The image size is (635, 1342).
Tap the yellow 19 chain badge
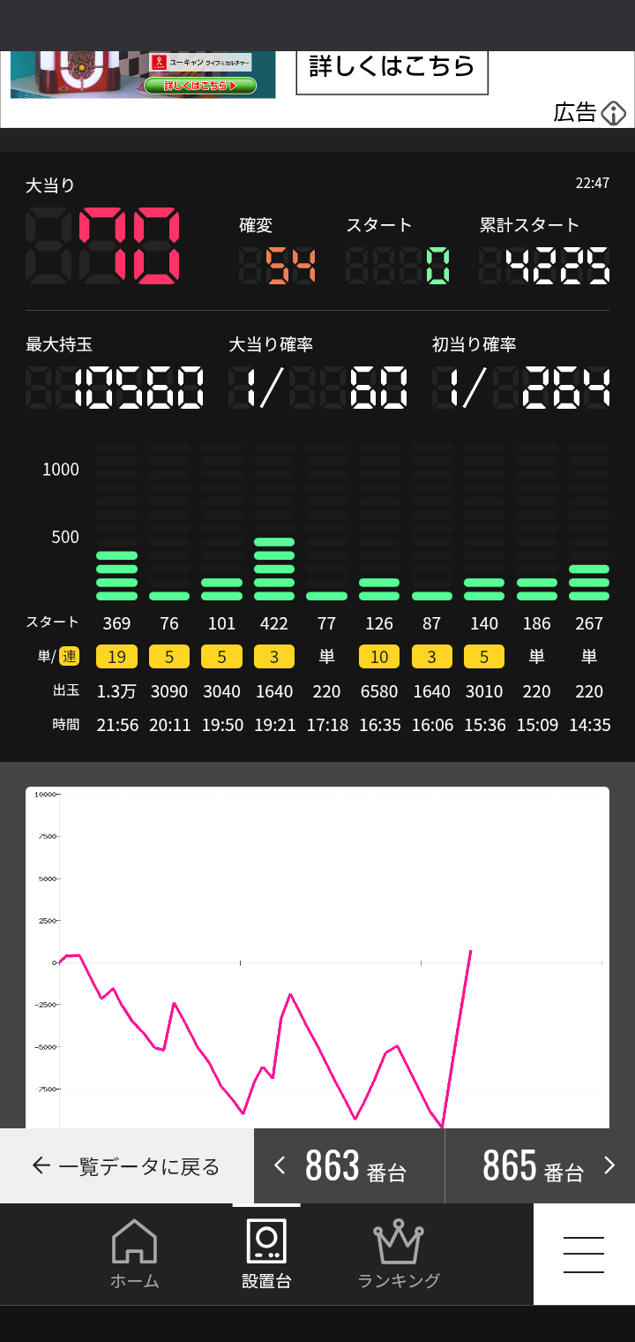coord(116,657)
